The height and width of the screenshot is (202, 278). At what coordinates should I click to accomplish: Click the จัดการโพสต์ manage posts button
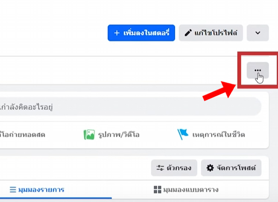231,168
